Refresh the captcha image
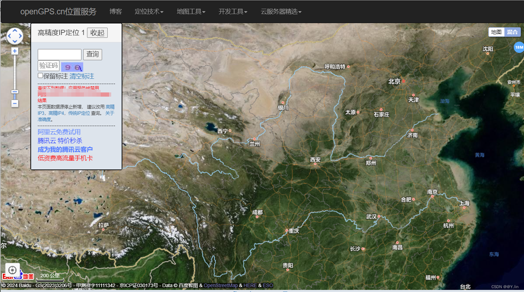 (72, 67)
